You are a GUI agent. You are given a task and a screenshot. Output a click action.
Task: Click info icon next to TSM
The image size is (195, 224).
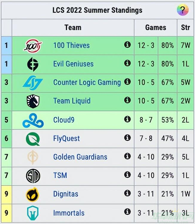point(127,174)
